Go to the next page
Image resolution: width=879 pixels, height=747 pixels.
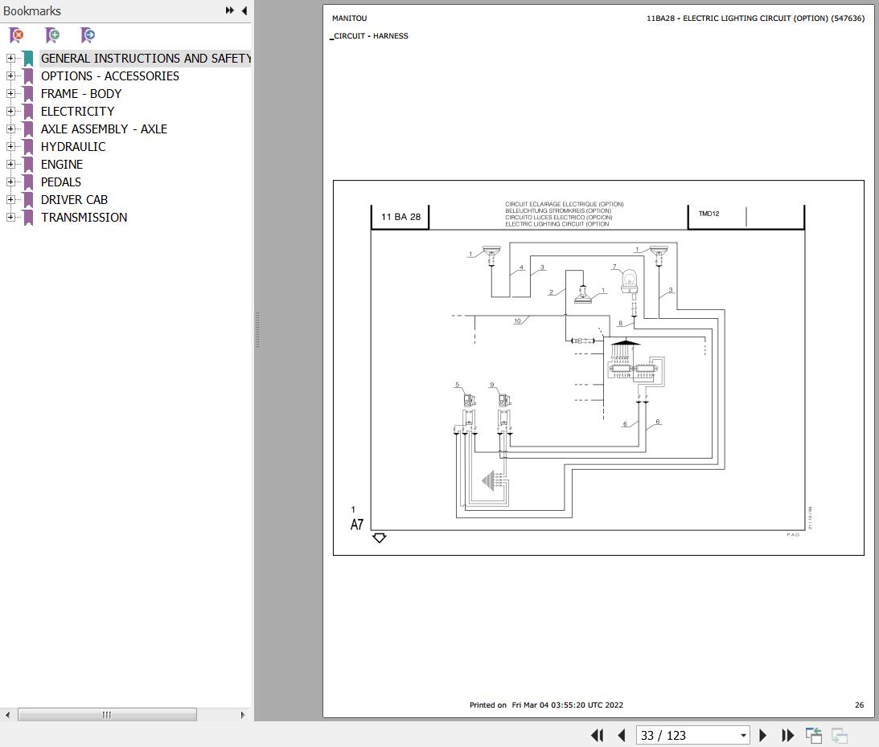pos(762,735)
